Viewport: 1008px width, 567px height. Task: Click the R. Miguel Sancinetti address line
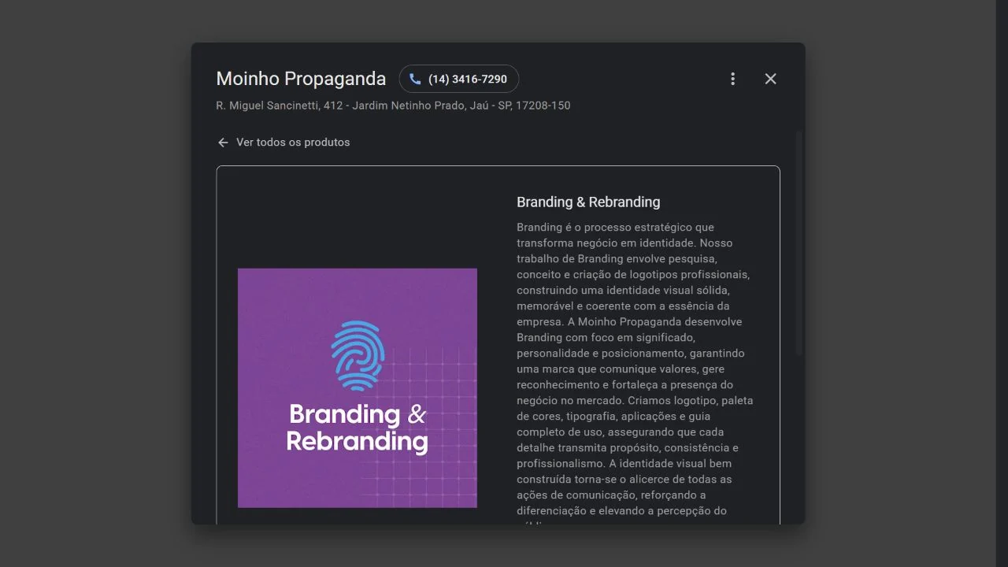pyautogui.click(x=393, y=106)
